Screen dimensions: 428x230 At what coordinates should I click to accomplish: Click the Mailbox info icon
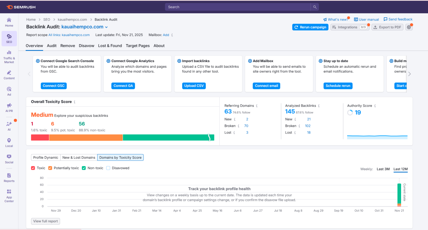pos(172,35)
